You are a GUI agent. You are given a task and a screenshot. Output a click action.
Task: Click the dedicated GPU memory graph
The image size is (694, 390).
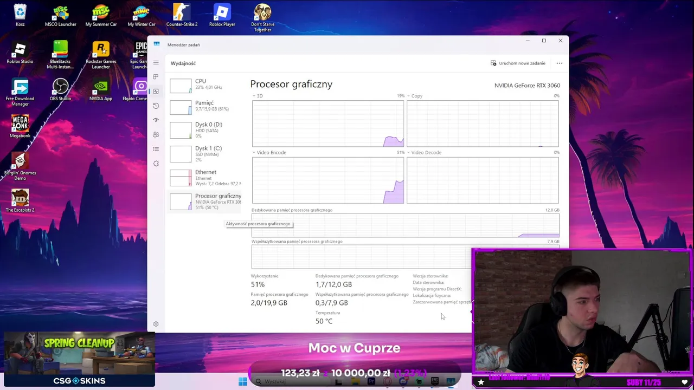[405, 225]
